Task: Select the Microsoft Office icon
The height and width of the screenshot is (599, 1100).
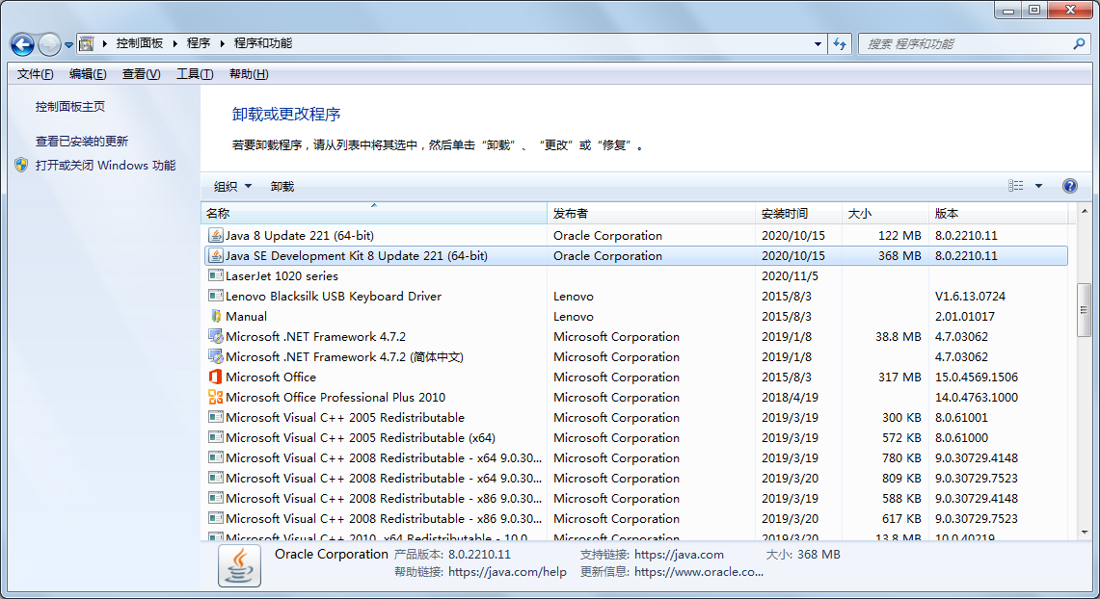Action: [x=215, y=377]
